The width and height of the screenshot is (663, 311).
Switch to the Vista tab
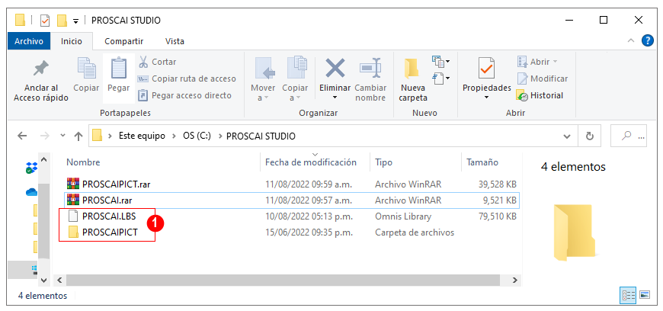(175, 41)
